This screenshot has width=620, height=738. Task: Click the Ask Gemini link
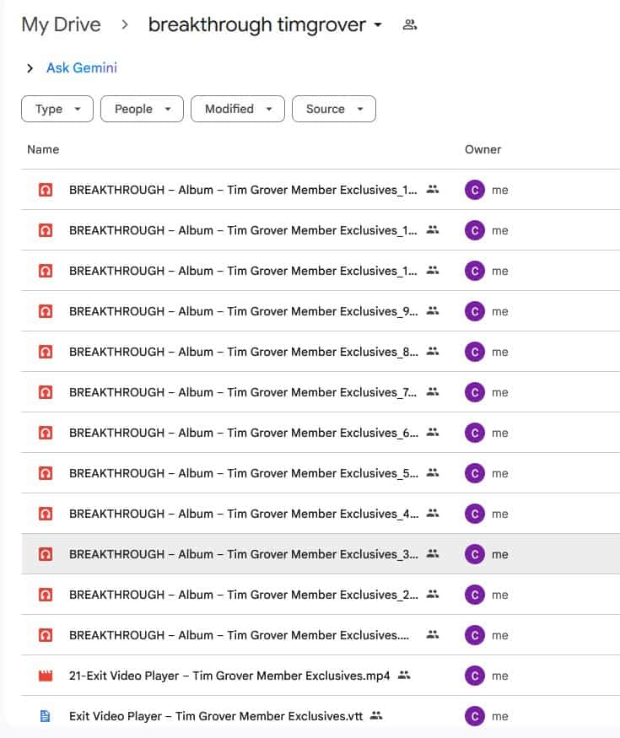click(x=82, y=68)
